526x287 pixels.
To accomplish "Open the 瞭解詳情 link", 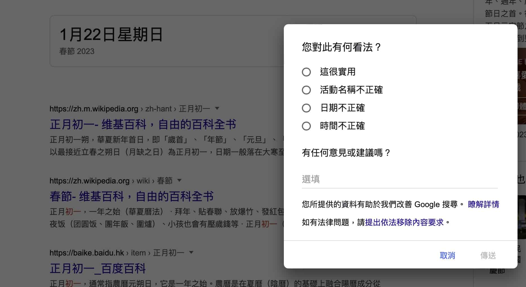I will (483, 204).
